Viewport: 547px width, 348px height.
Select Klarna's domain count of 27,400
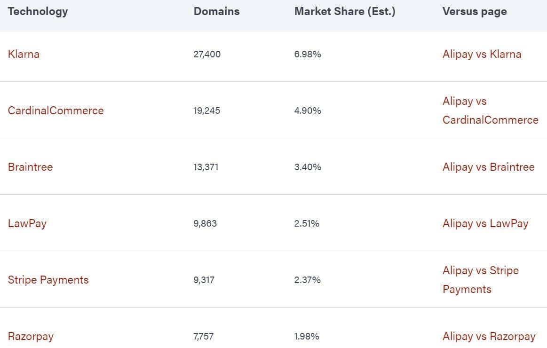click(x=207, y=54)
